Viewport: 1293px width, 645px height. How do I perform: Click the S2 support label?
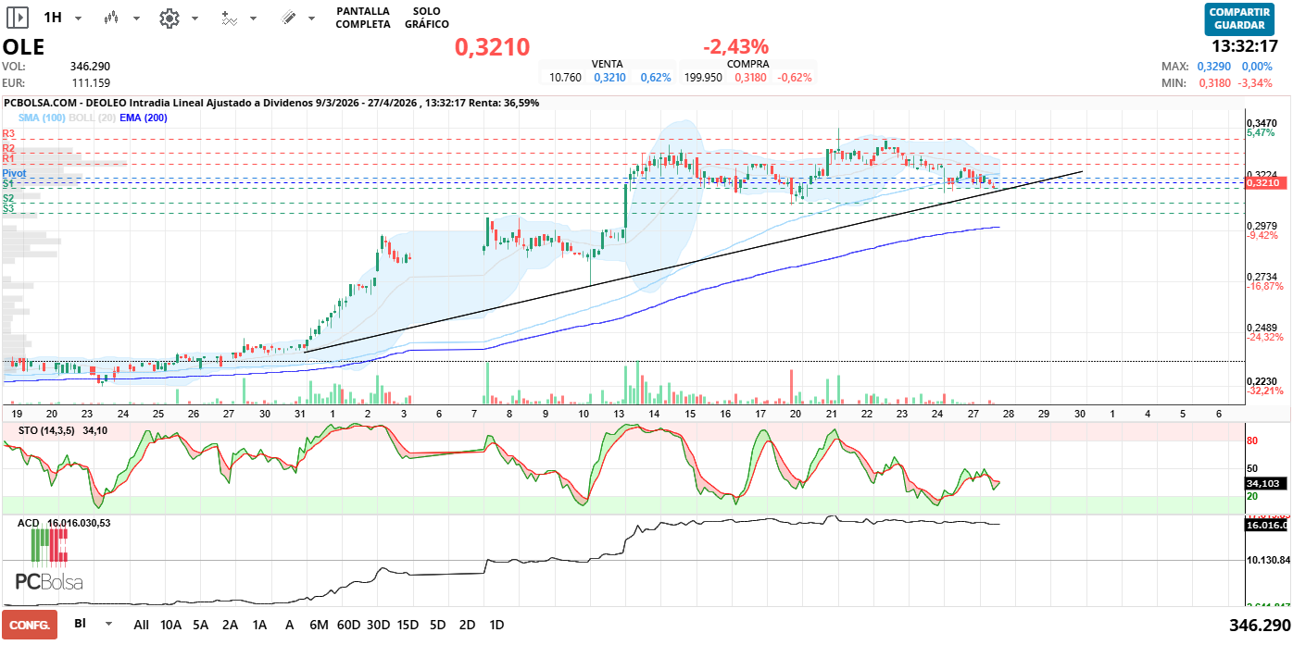[x=8, y=198]
